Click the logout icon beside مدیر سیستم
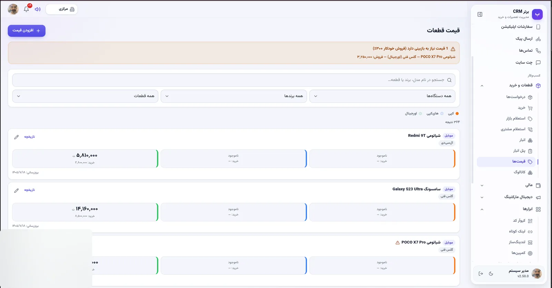 [481, 274]
